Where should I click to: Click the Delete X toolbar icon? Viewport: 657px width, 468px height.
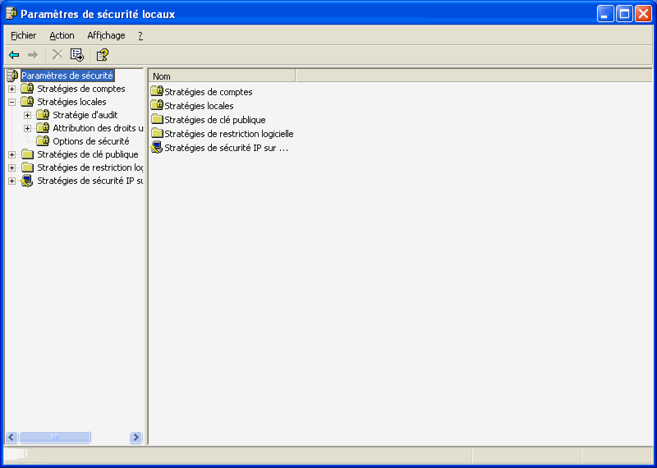pyautogui.click(x=57, y=54)
